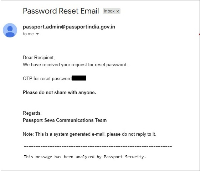Click the 'Password Reset Email' subject heading
Screen dimensions: 200x171
point(61,11)
